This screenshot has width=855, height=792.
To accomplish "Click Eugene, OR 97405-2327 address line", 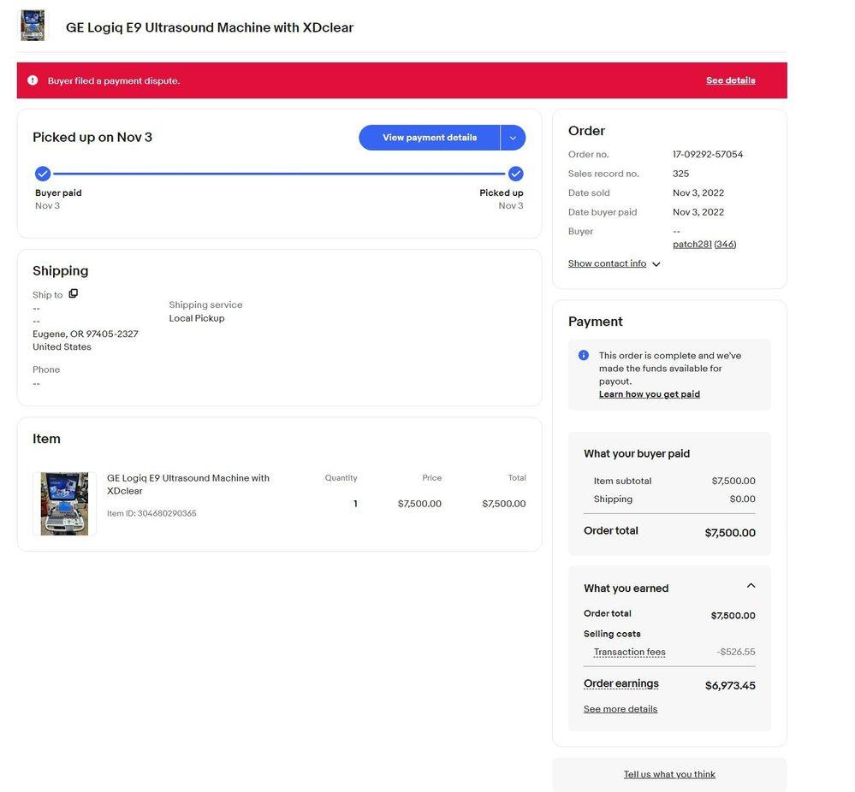I will [86, 334].
